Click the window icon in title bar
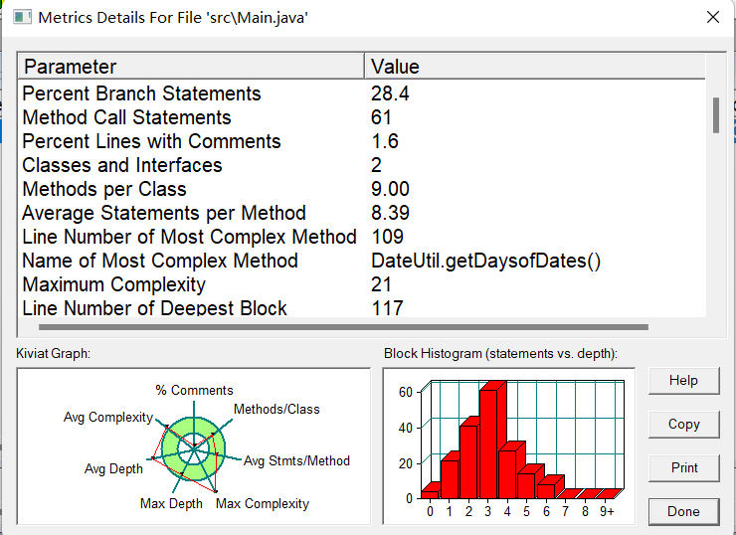 tap(22, 18)
